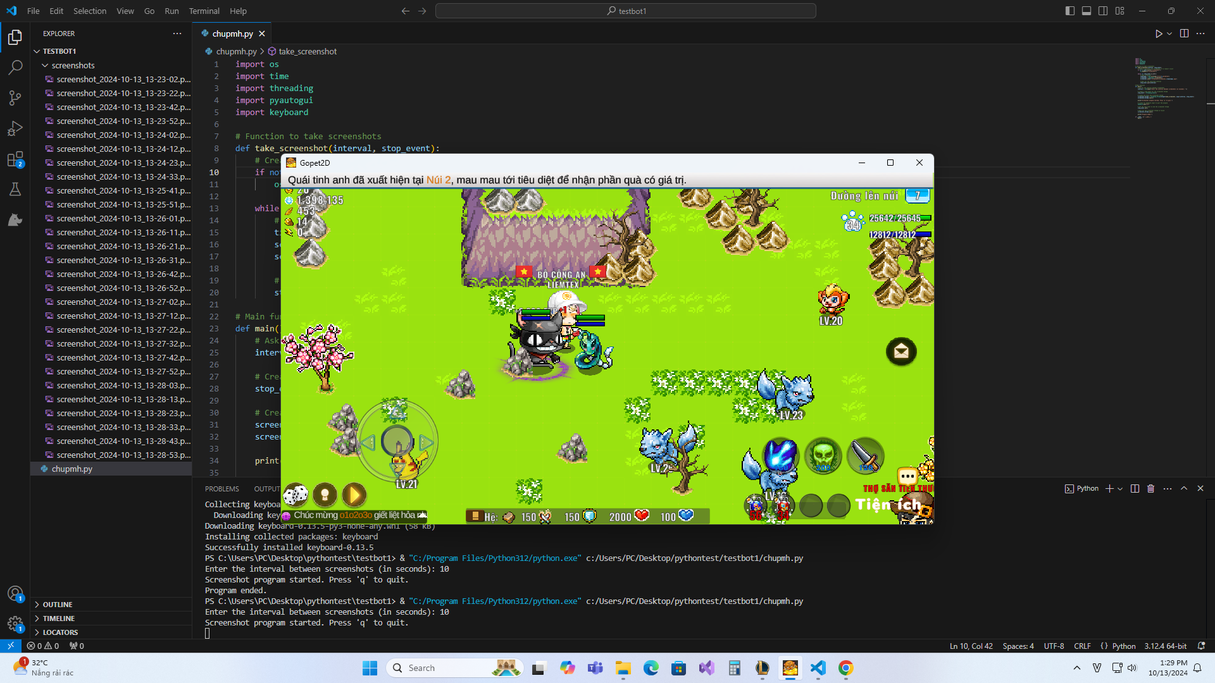Switch to the PROBLEMS panel tab

[x=221, y=489]
